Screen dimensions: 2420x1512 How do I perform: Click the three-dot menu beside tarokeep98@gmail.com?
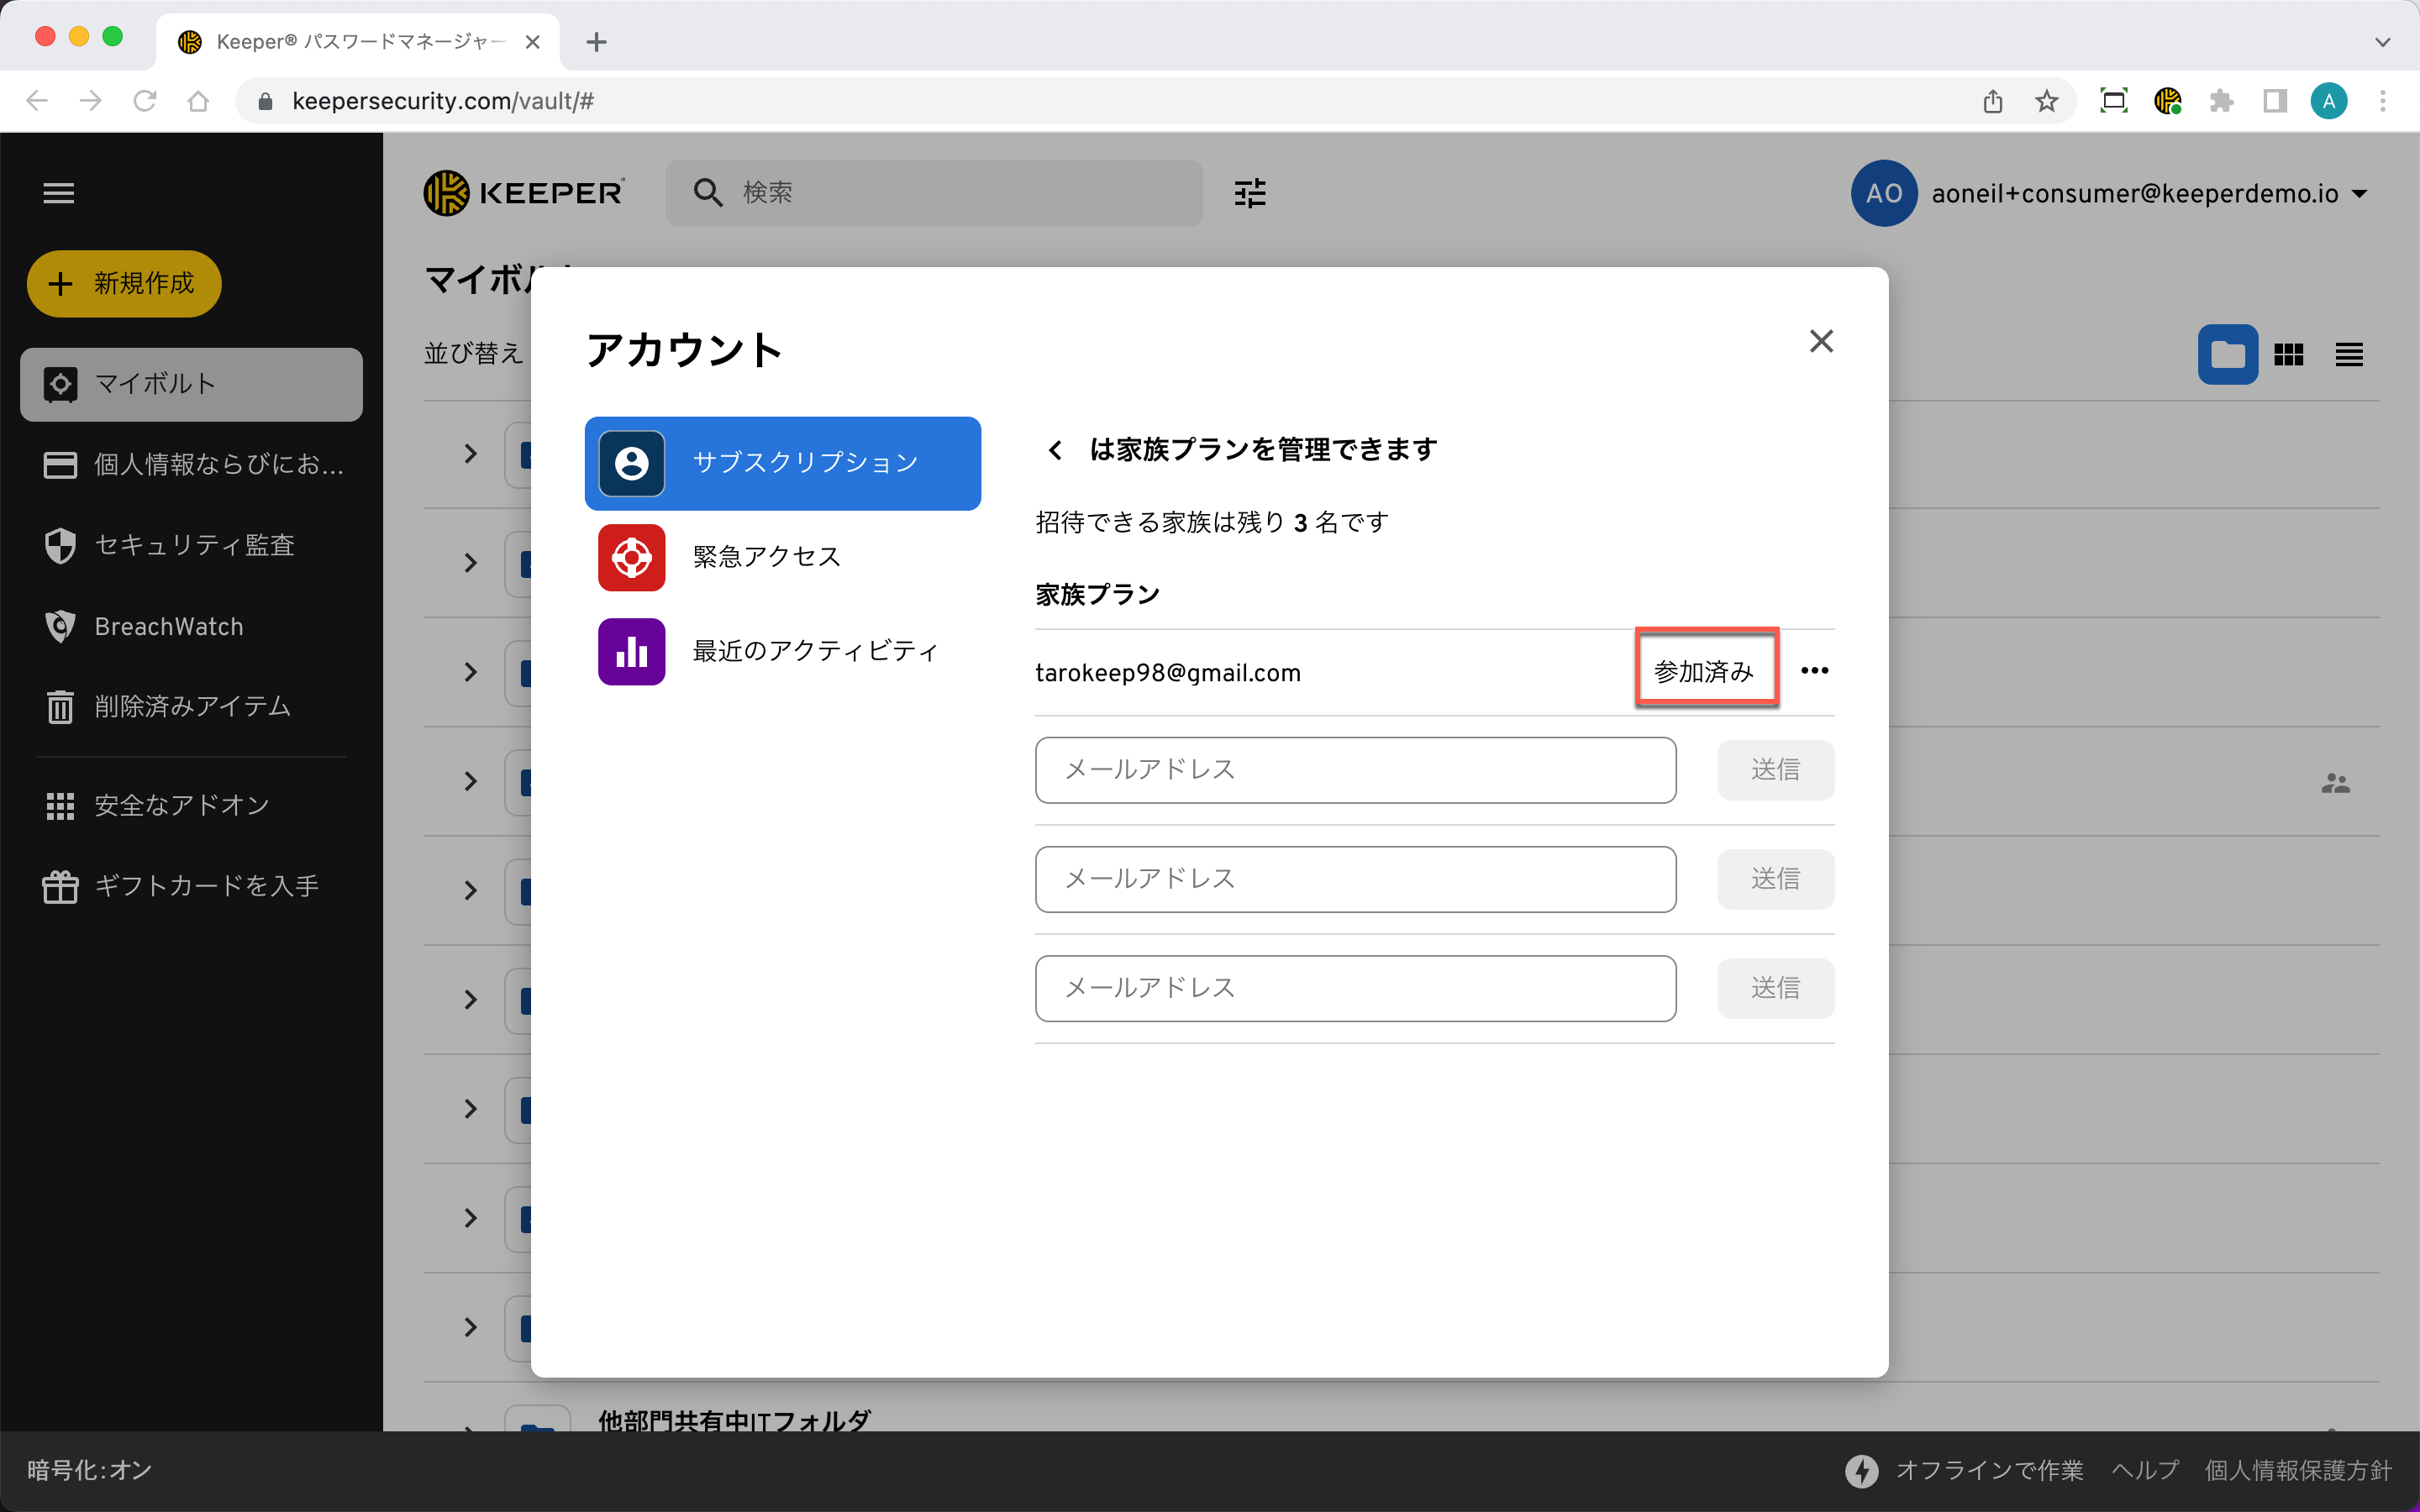(x=1814, y=671)
